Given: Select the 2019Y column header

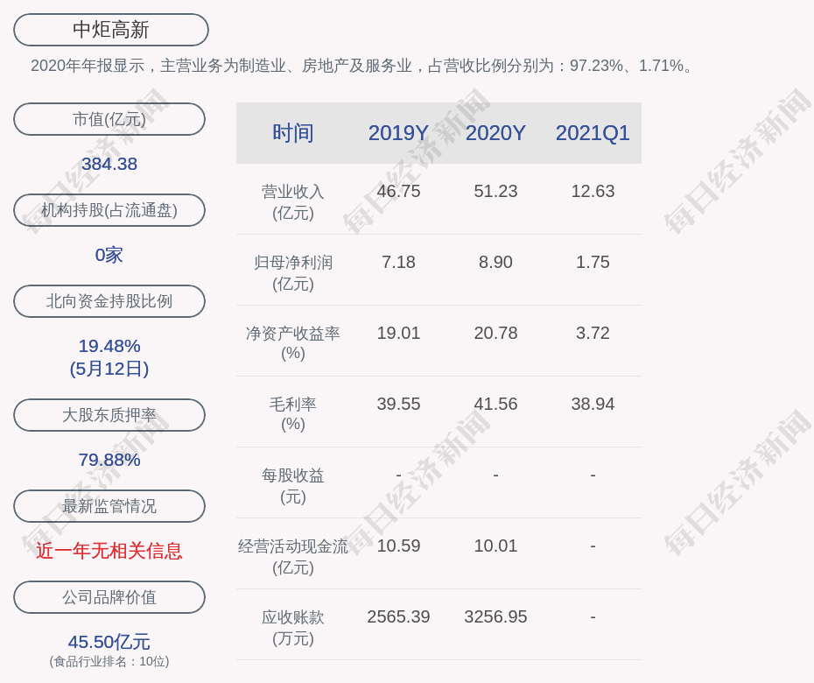Looking at the screenshot, I should tap(399, 133).
